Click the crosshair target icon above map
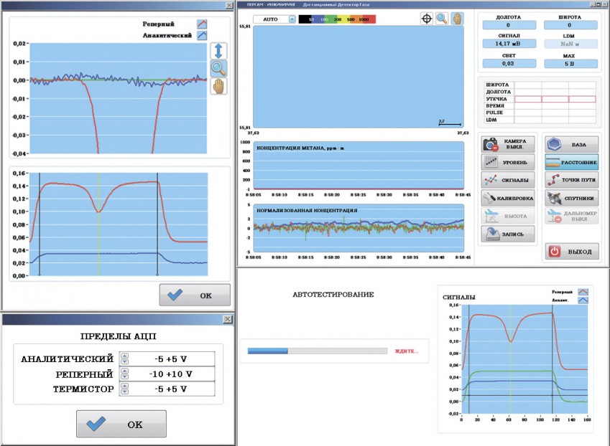The image size is (610, 446). (x=427, y=19)
